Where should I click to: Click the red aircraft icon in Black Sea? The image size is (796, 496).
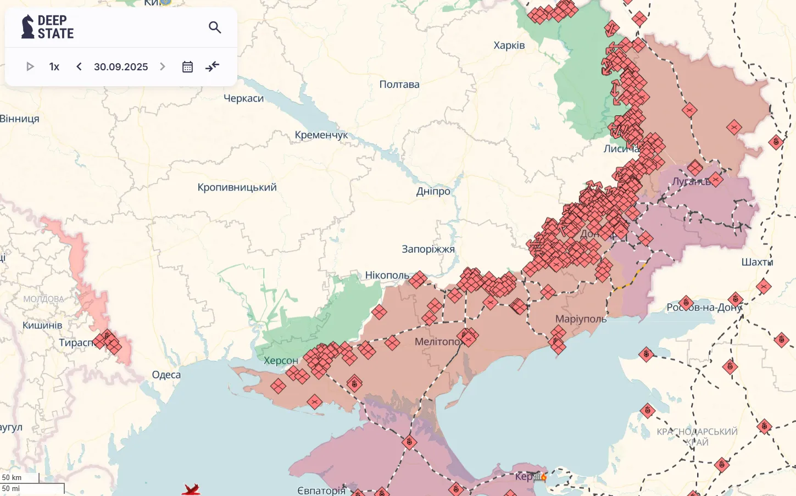tap(191, 489)
